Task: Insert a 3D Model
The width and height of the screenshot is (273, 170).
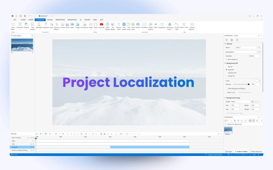Action: click(113, 26)
